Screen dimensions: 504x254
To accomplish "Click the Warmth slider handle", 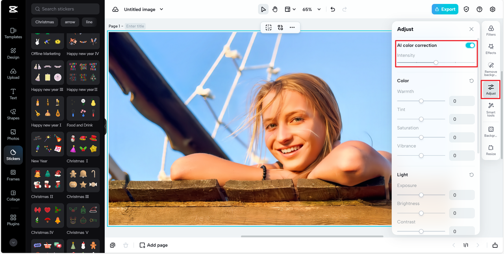I will click(421, 101).
